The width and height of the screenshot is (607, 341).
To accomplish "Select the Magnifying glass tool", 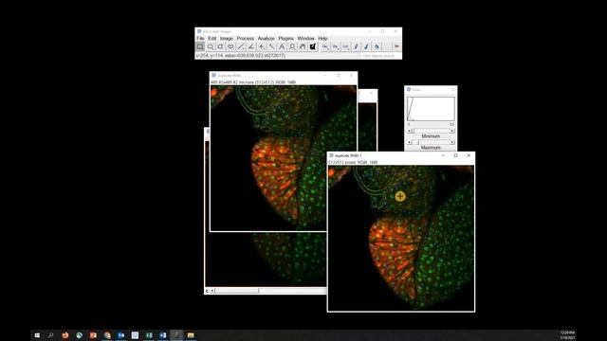I will pyautogui.click(x=292, y=46).
